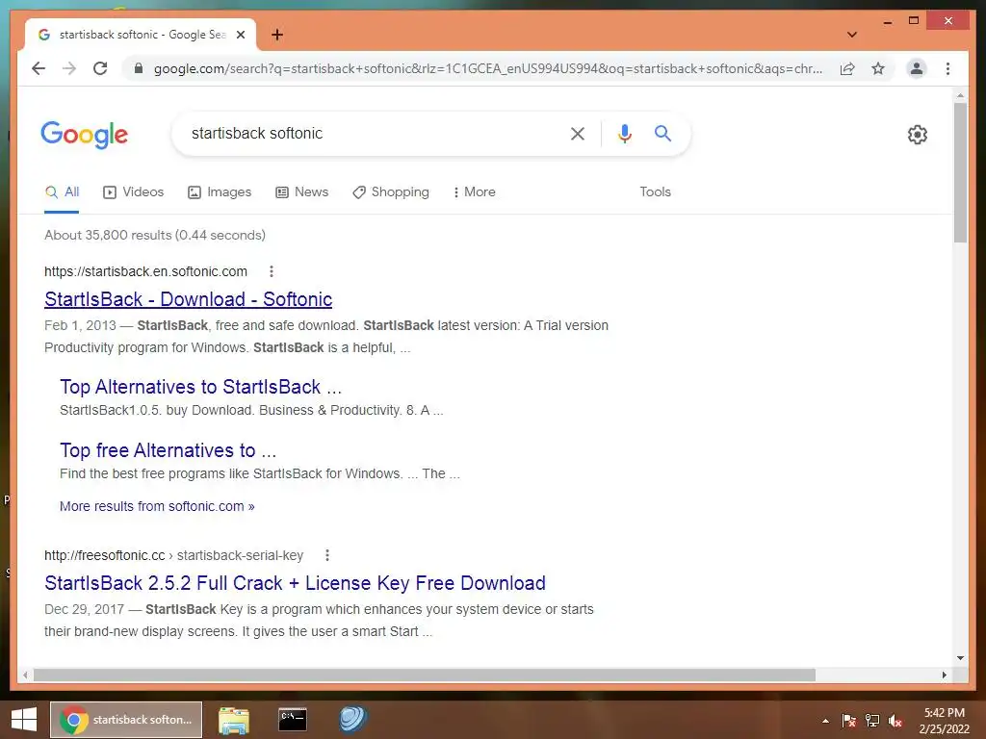Click the scroll right arrow
Image resolution: width=986 pixels, height=739 pixels.
944,675
